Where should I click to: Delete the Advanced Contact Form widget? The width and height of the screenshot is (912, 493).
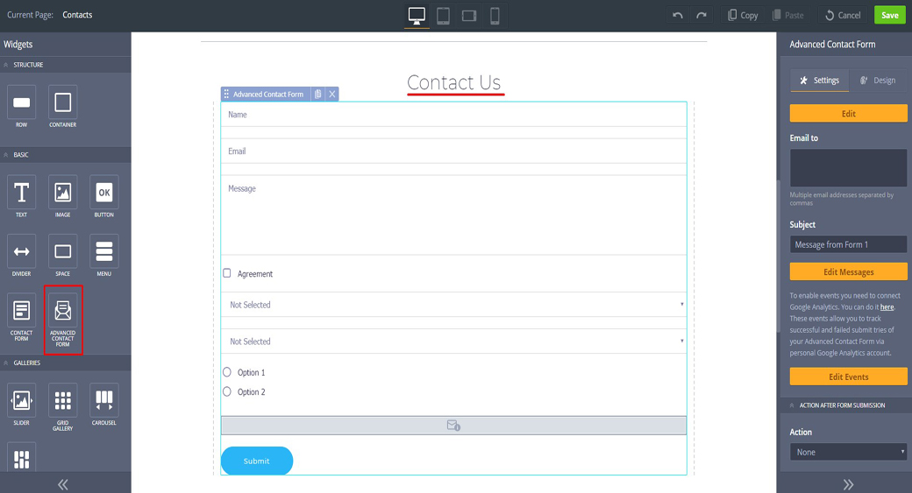tap(332, 95)
